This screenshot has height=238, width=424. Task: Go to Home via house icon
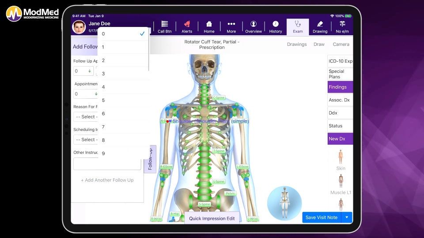click(209, 24)
